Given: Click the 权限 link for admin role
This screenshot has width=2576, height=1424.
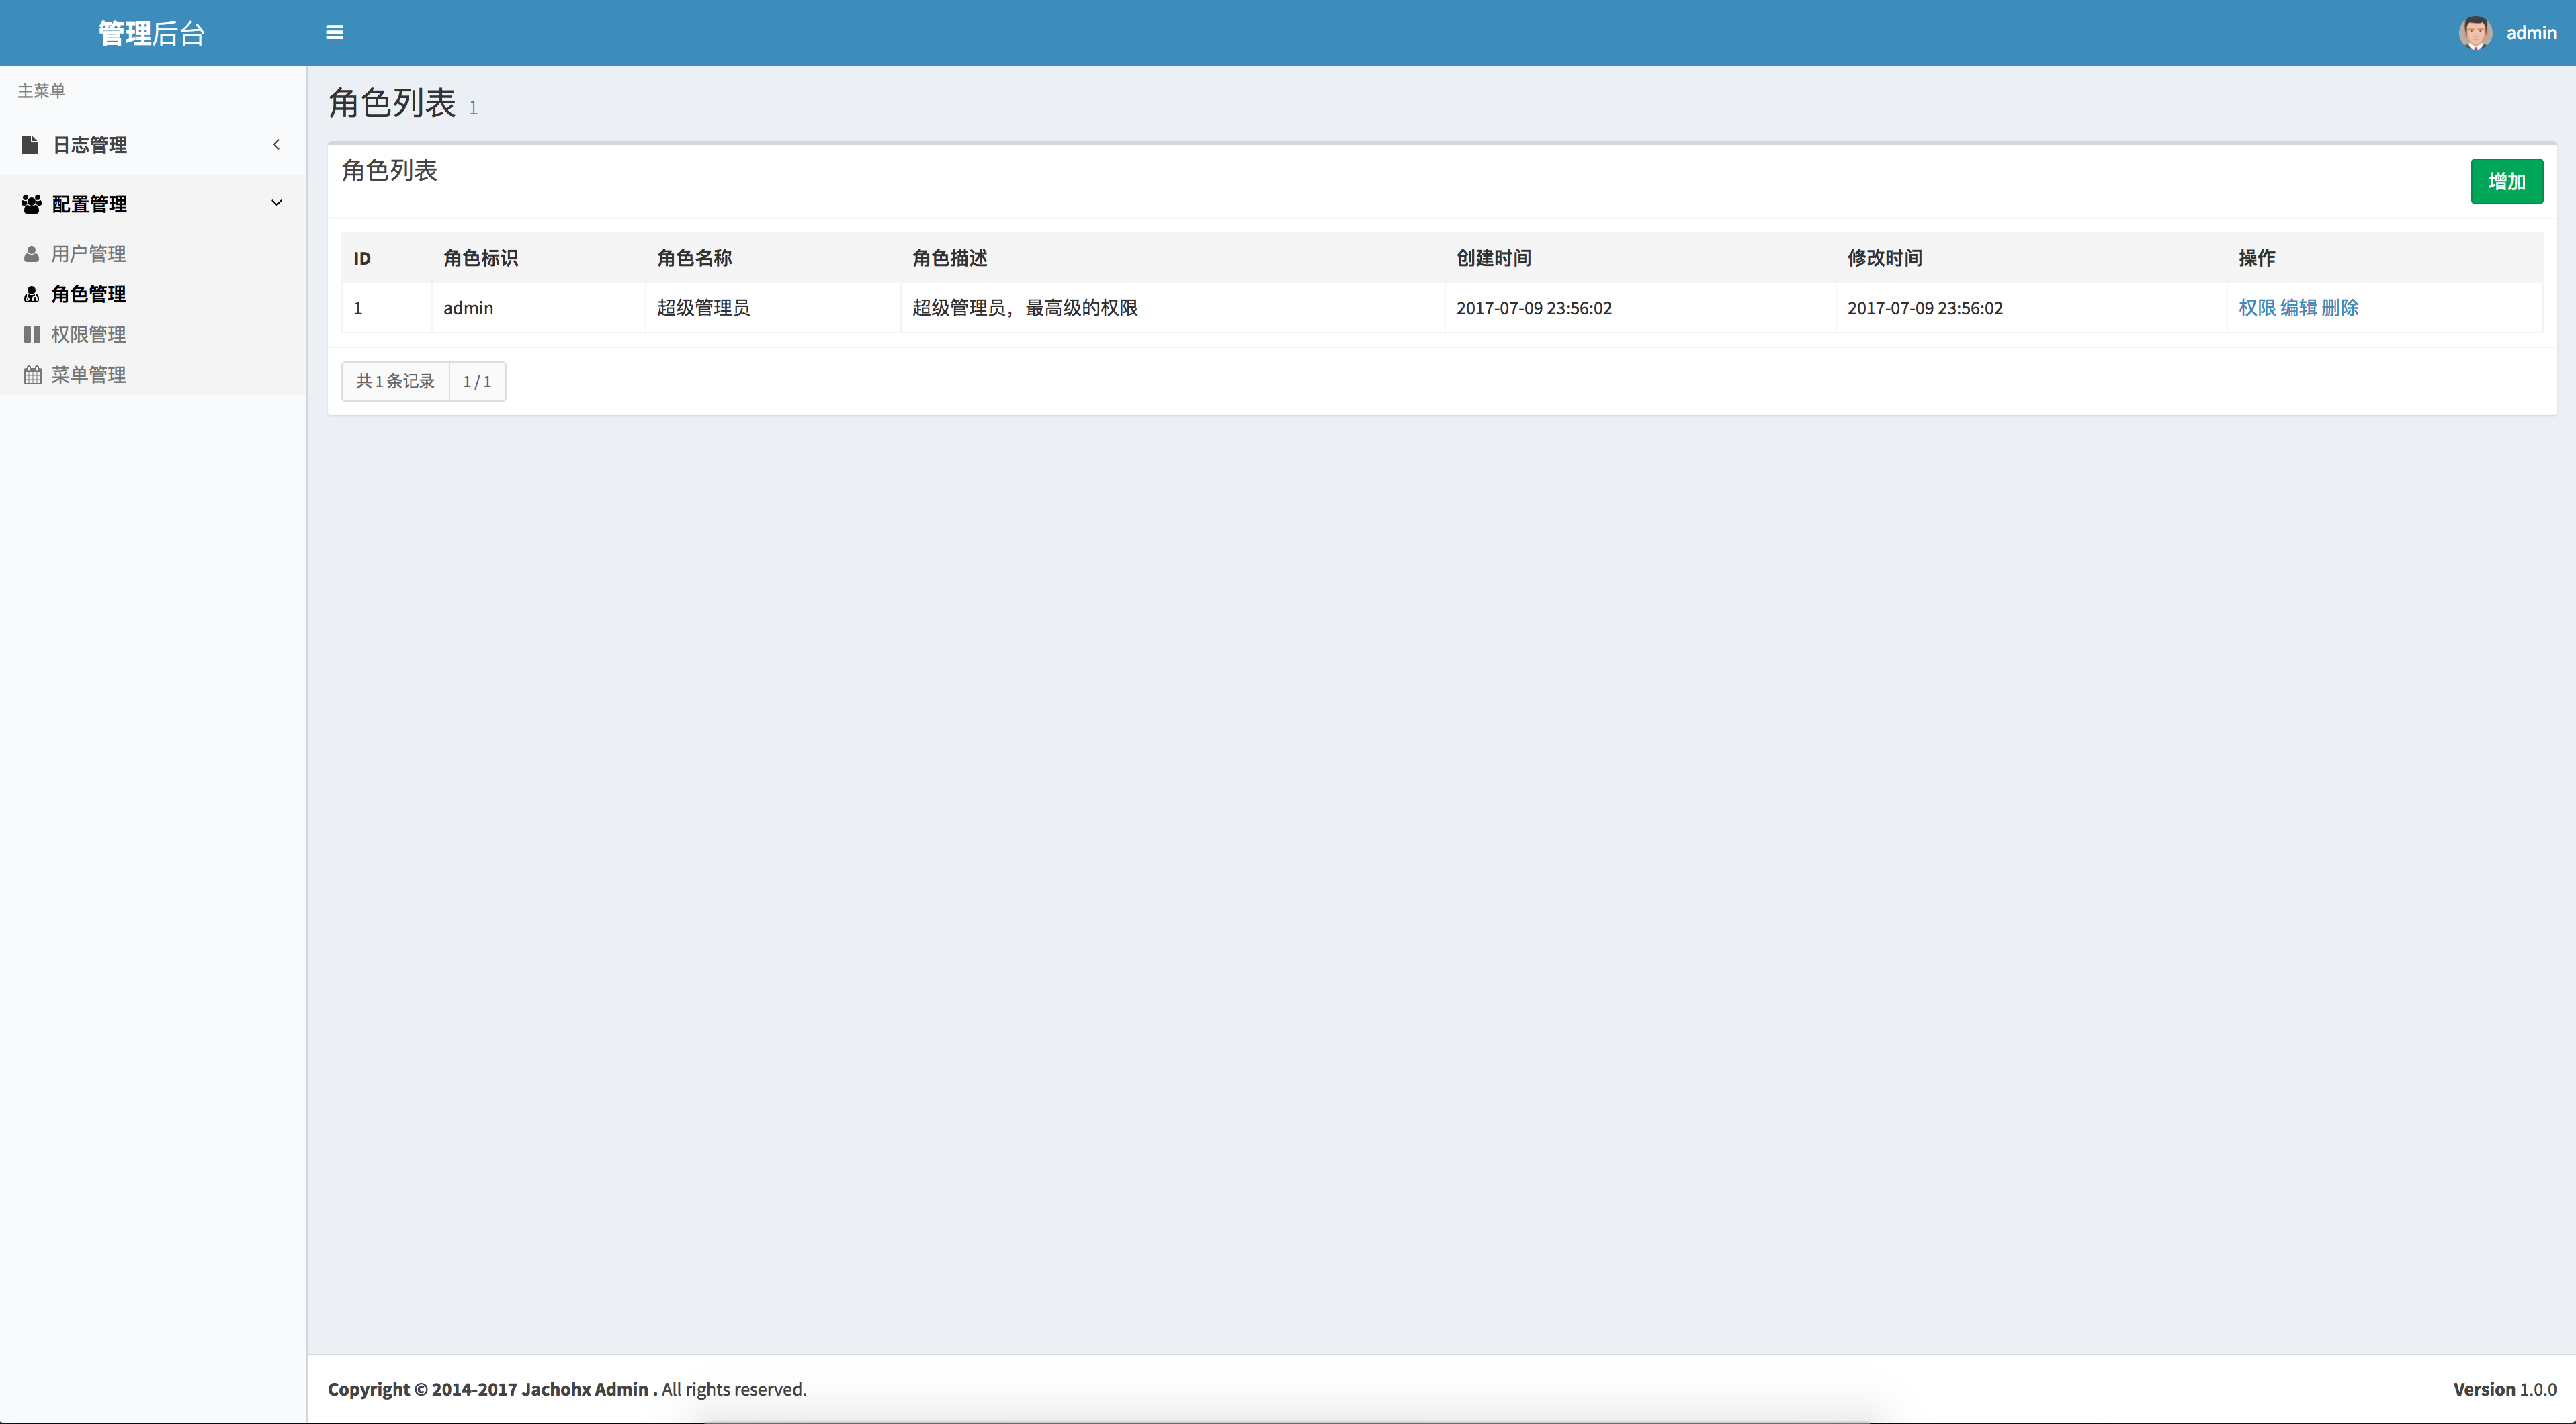Looking at the screenshot, I should pos(2256,308).
